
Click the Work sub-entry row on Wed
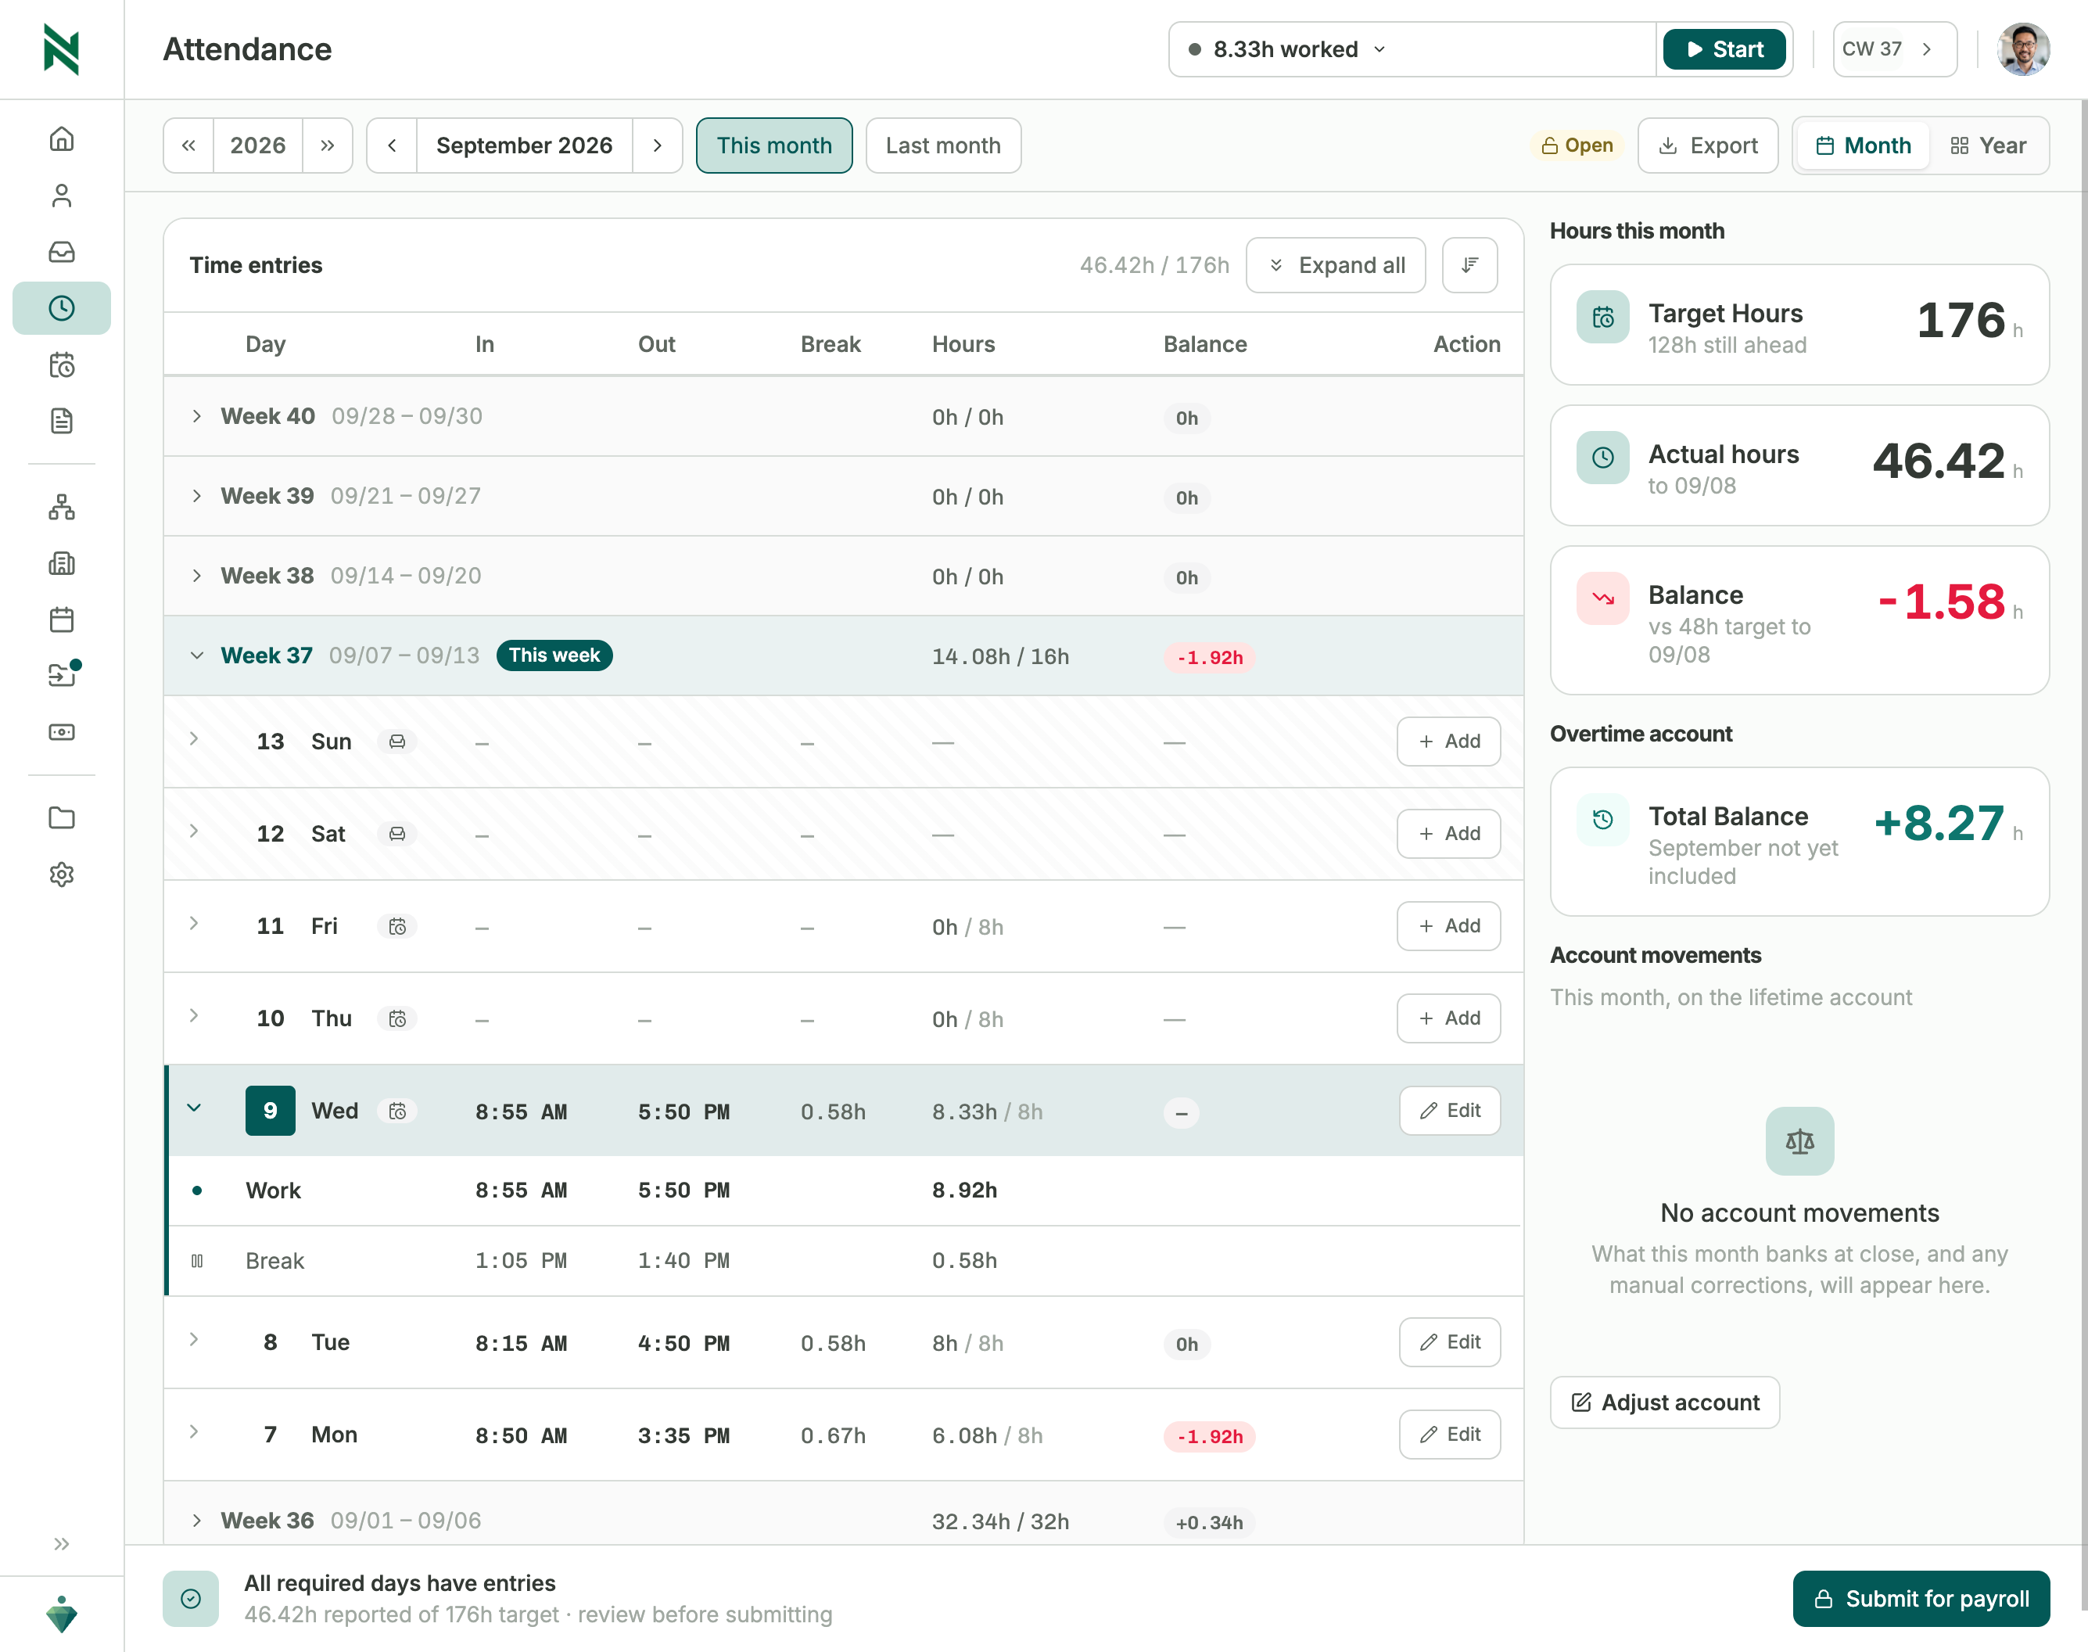click(845, 1191)
